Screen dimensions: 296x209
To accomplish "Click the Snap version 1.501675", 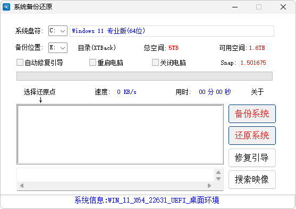I will click(253, 63).
